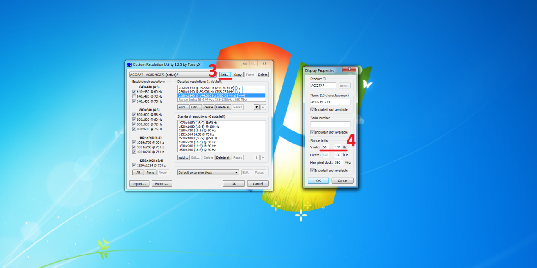Click Edit... under Detailed resolutions list
This screenshot has width=537, height=268.
(x=196, y=107)
